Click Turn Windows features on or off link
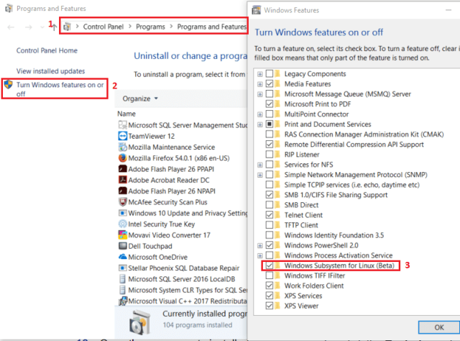This screenshot has width=460, height=341. coord(60,89)
